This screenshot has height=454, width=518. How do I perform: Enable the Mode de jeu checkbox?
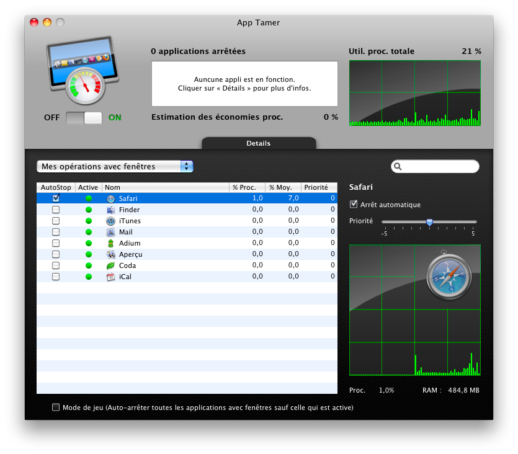56,407
